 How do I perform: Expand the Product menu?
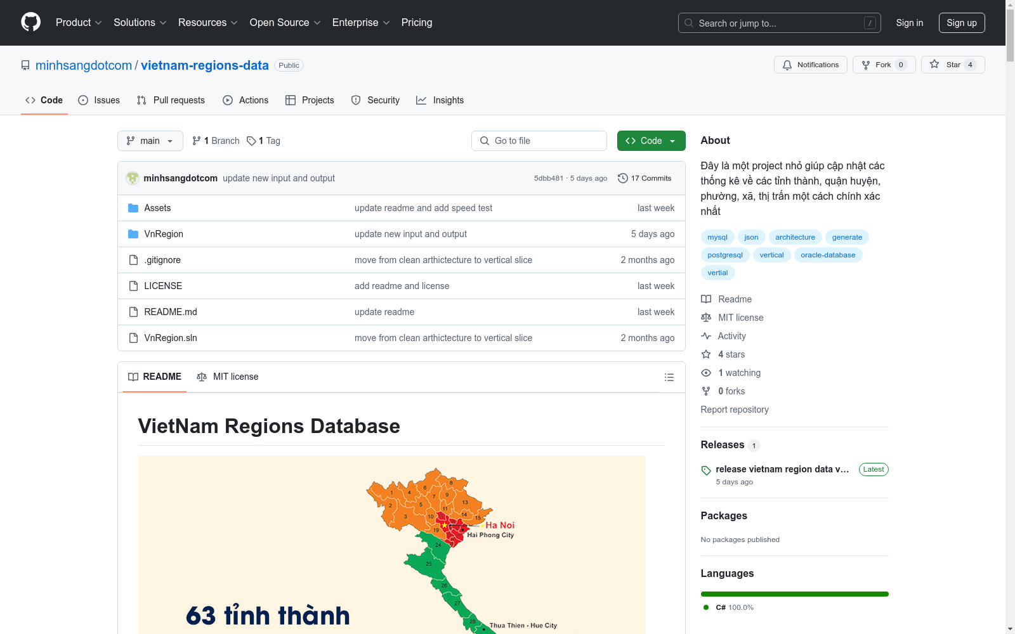pos(79,22)
